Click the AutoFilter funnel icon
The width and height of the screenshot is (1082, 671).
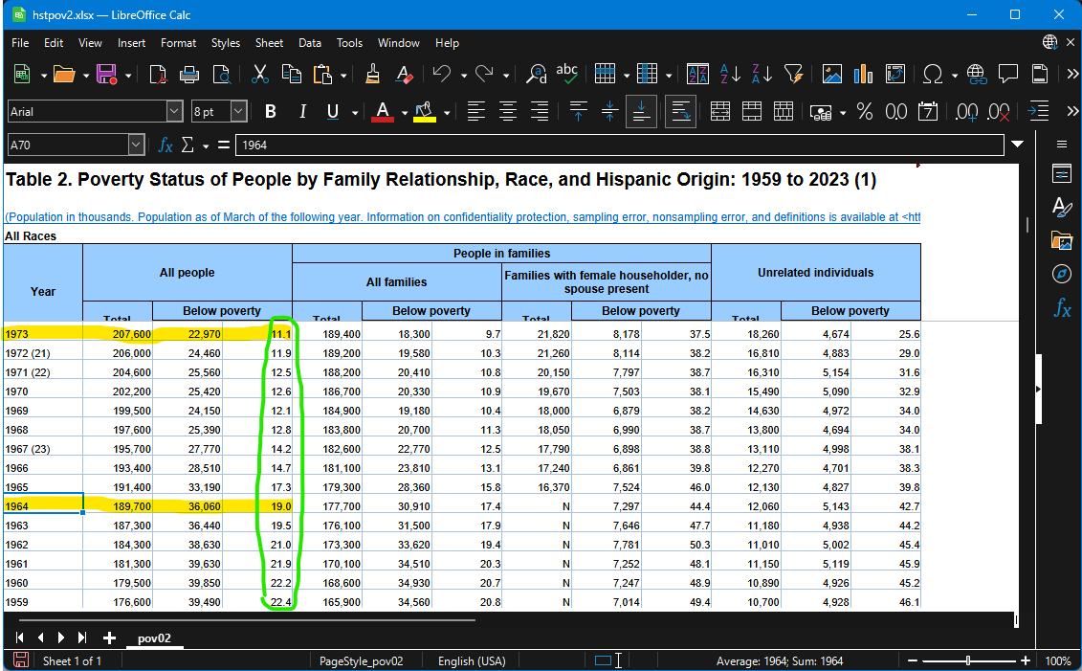tap(793, 74)
